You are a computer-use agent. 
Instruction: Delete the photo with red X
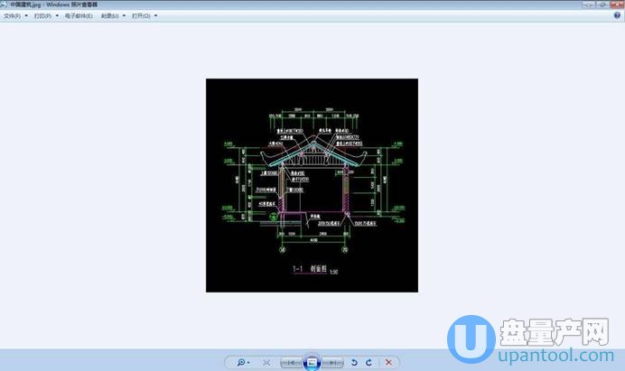tap(388, 362)
